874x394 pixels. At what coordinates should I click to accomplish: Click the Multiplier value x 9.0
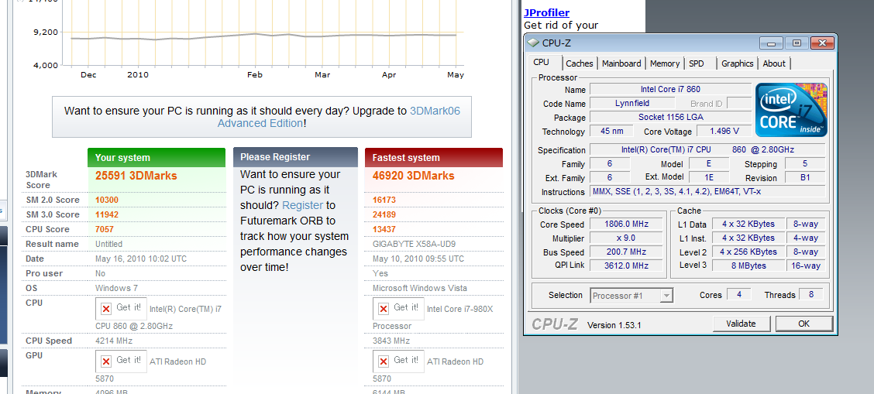pyautogui.click(x=627, y=238)
